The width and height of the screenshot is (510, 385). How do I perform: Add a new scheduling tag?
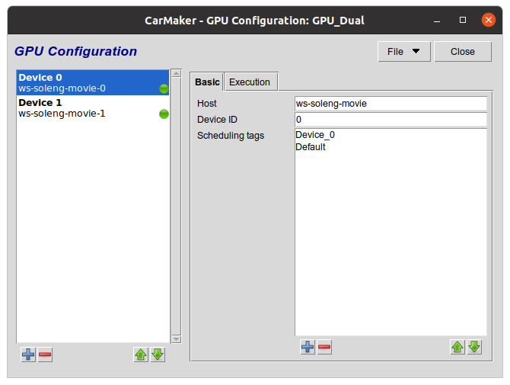point(308,348)
